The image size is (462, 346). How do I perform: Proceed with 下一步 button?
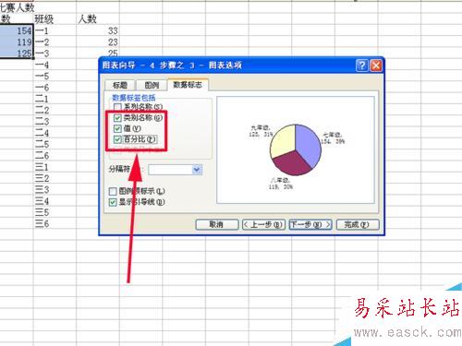pos(310,224)
